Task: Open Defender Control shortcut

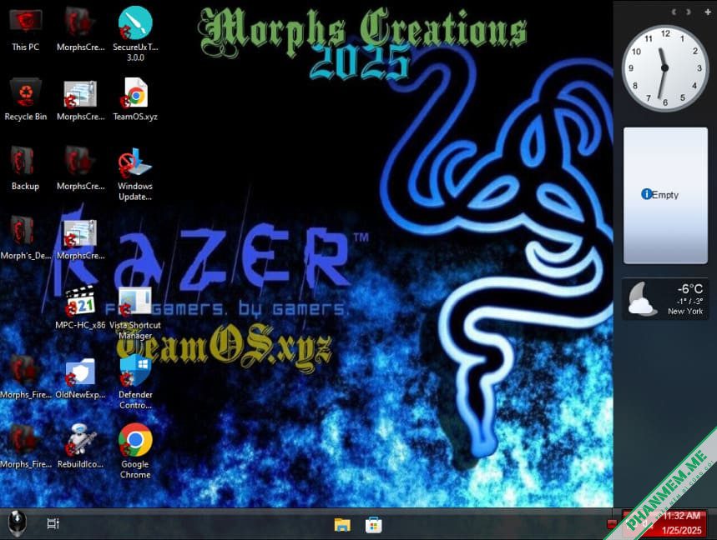Action: (x=135, y=382)
